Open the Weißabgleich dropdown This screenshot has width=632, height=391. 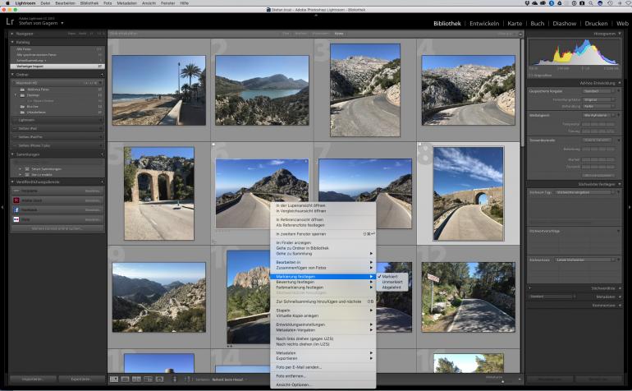599,115
